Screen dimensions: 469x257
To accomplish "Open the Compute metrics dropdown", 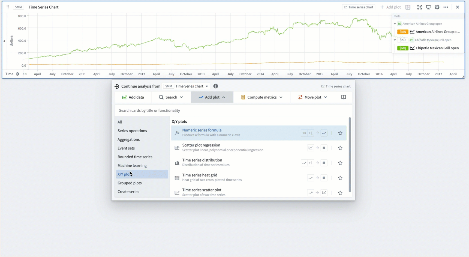I will click(x=262, y=97).
